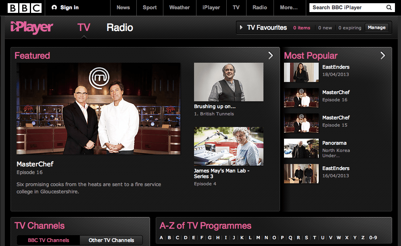Click the Manage favourites button

click(377, 27)
